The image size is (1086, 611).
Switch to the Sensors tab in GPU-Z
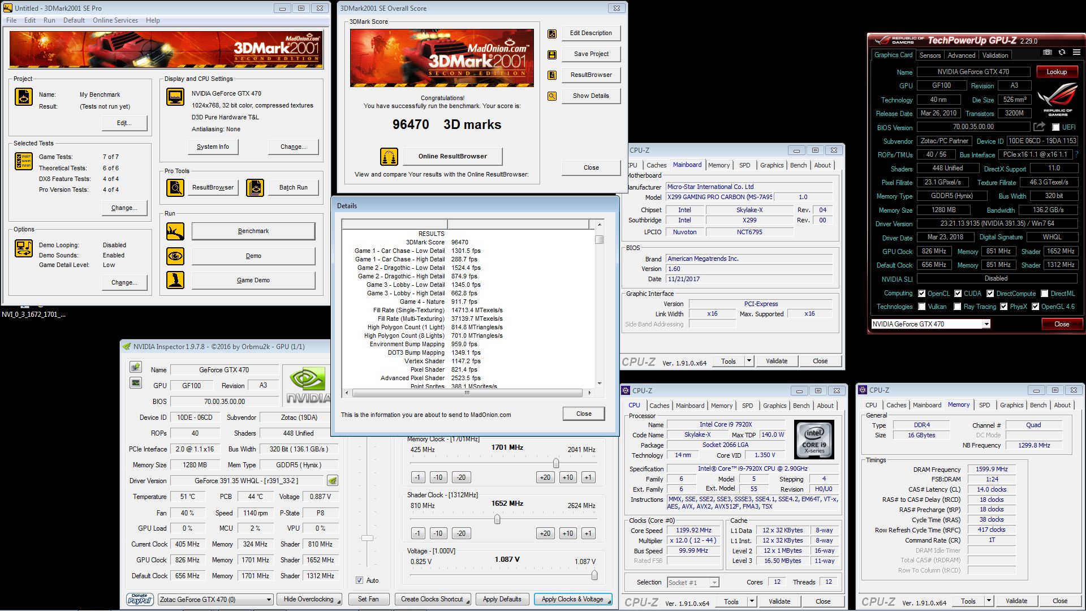(x=930, y=55)
